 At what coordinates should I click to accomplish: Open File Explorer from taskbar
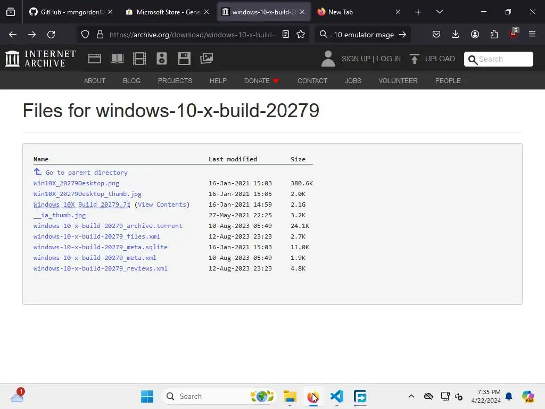point(290,396)
